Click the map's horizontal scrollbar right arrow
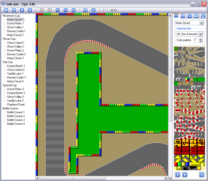Image resolution: width=208 pixels, height=181 pixels. [166, 178]
